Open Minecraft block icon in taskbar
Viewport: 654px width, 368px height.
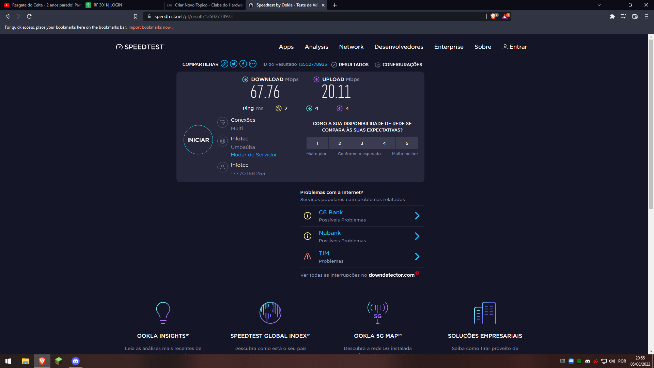pos(59,361)
